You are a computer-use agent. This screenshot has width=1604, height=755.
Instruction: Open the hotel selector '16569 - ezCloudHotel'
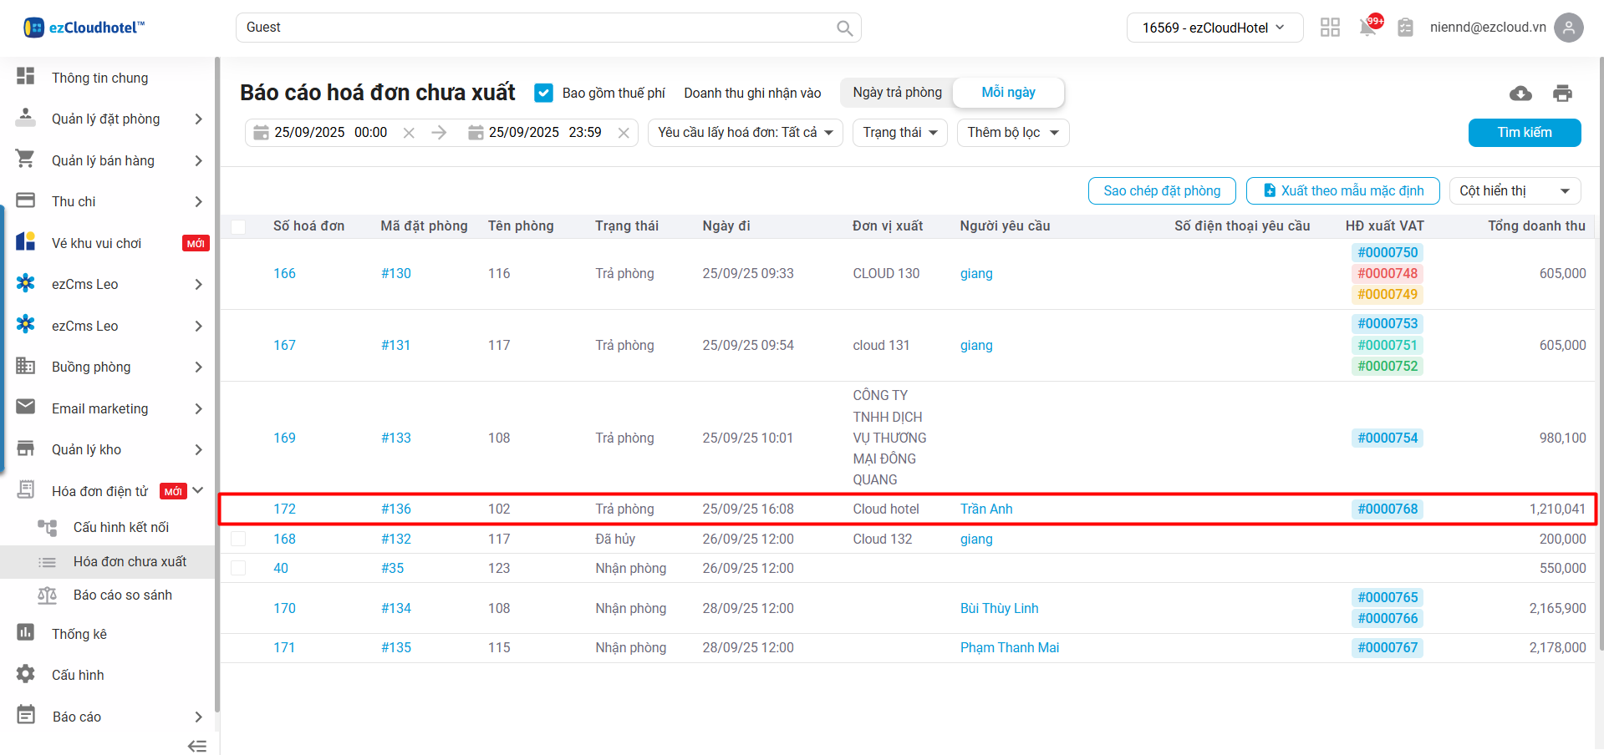click(1214, 28)
